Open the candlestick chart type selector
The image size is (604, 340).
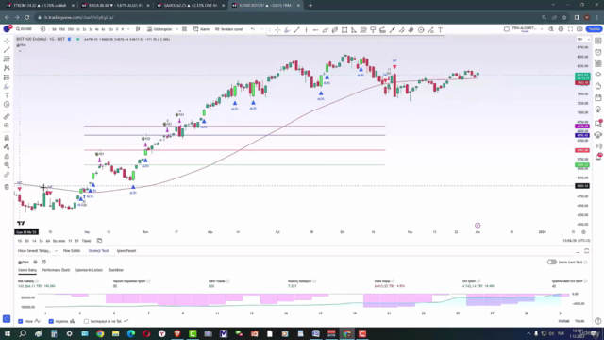coord(138,29)
